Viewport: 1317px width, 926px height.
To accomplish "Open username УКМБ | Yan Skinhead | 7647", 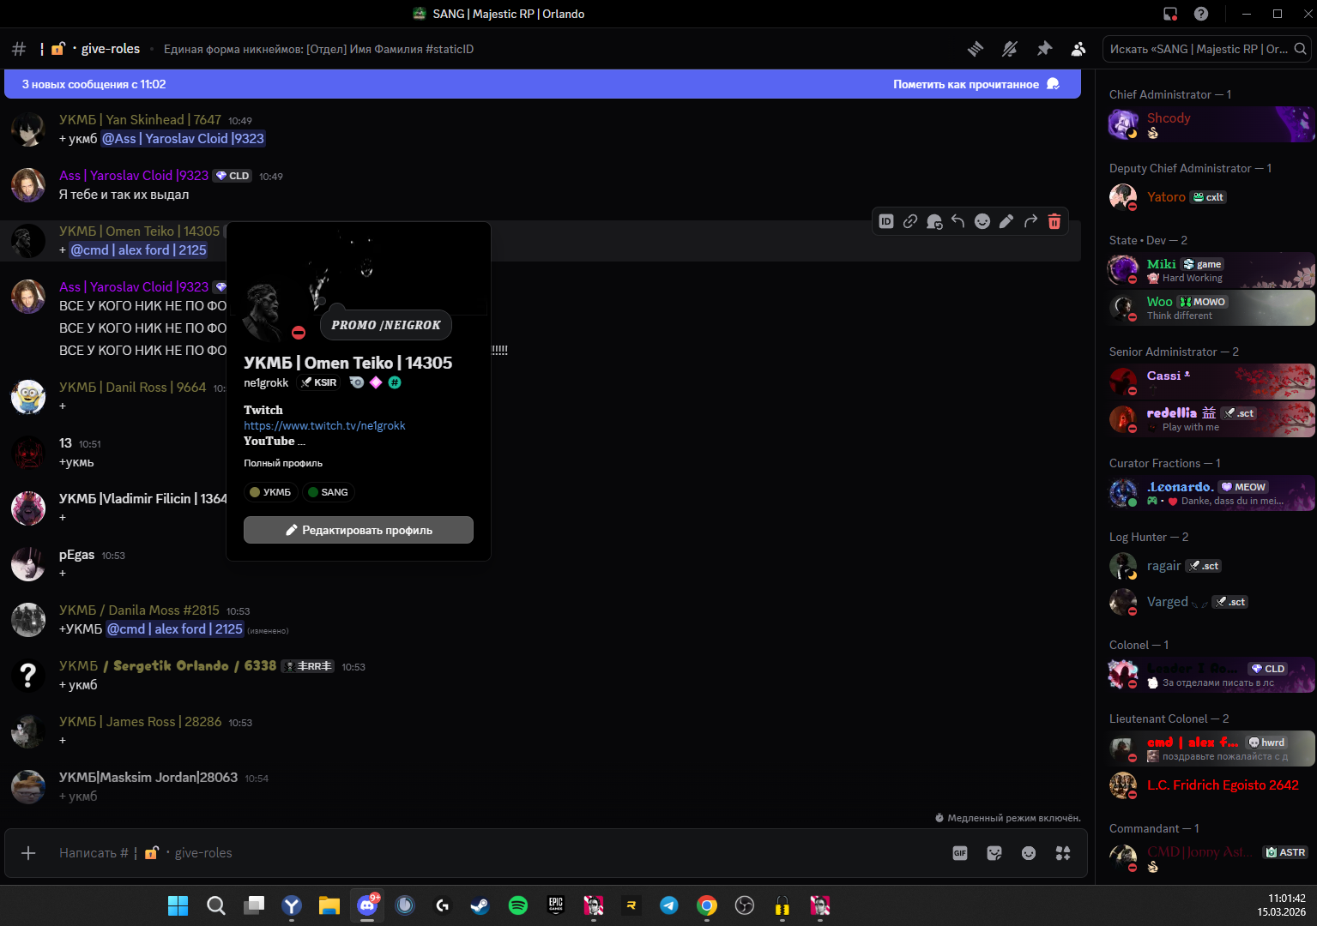I will (x=140, y=120).
